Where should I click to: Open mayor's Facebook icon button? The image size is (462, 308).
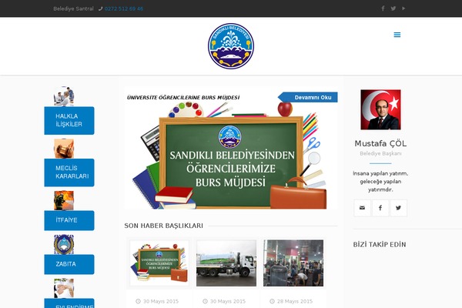(x=380, y=208)
